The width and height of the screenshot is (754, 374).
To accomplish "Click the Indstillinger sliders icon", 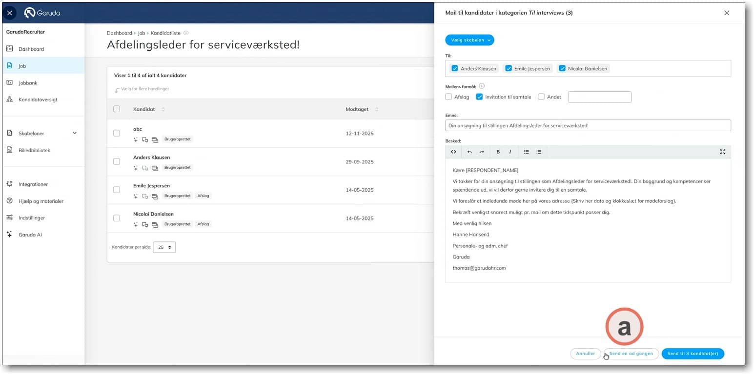I will [9, 217].
